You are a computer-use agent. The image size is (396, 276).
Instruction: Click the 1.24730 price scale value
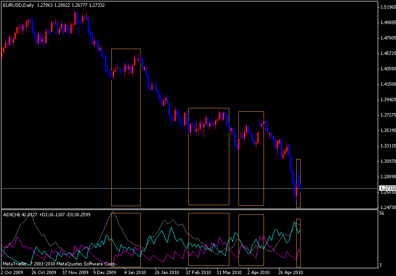(388, 207)
